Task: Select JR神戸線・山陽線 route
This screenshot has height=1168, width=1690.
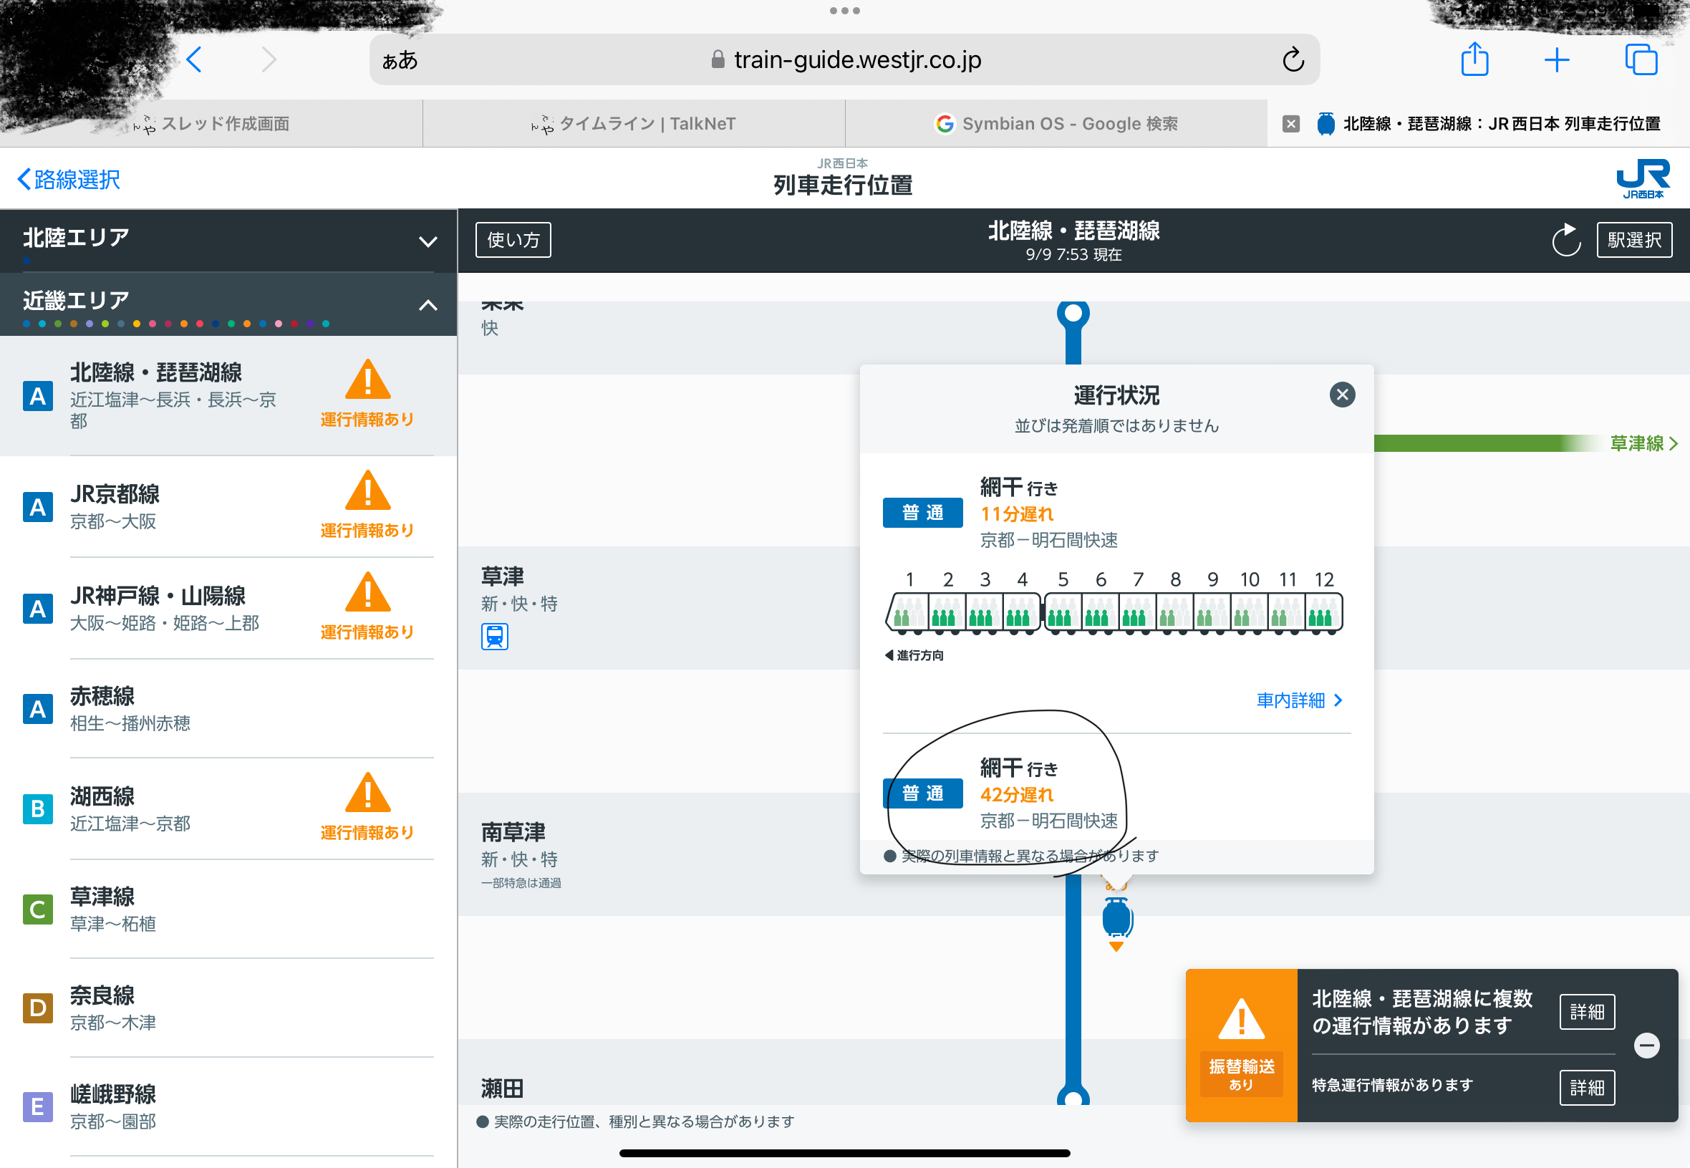Action: 228,608
